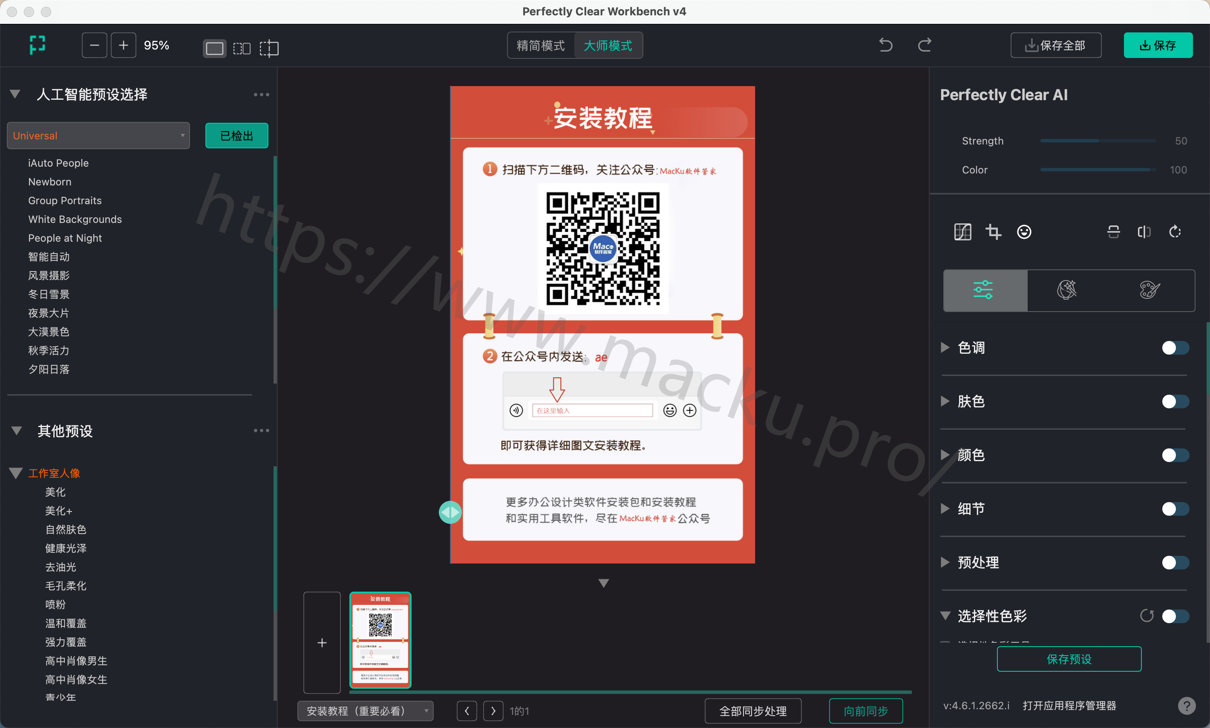Toggle the 肤色 switch
This screenshot has width=1210, height=728.
tap(1175, 401)
